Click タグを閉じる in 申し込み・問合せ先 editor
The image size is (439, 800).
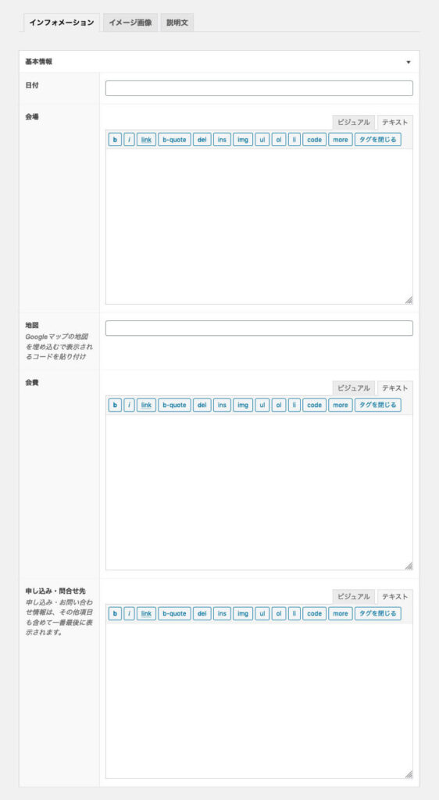tap(378, 614)
